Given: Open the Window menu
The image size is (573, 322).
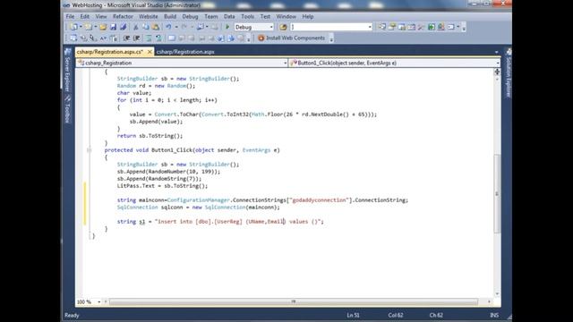Looking at the screenshot, I should (286, 16).
